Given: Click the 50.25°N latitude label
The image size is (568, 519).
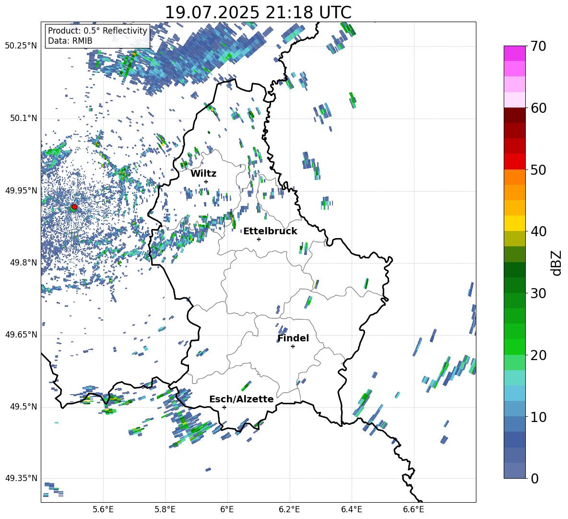Looking at the screenshot, I should coord(21,46).
